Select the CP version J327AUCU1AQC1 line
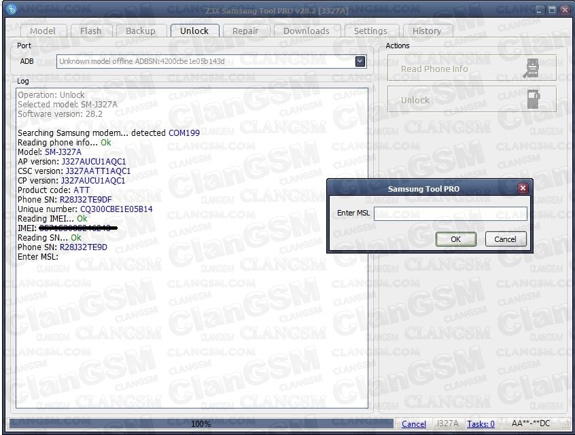This screenshot has width=575, height=435. (71, 180)
